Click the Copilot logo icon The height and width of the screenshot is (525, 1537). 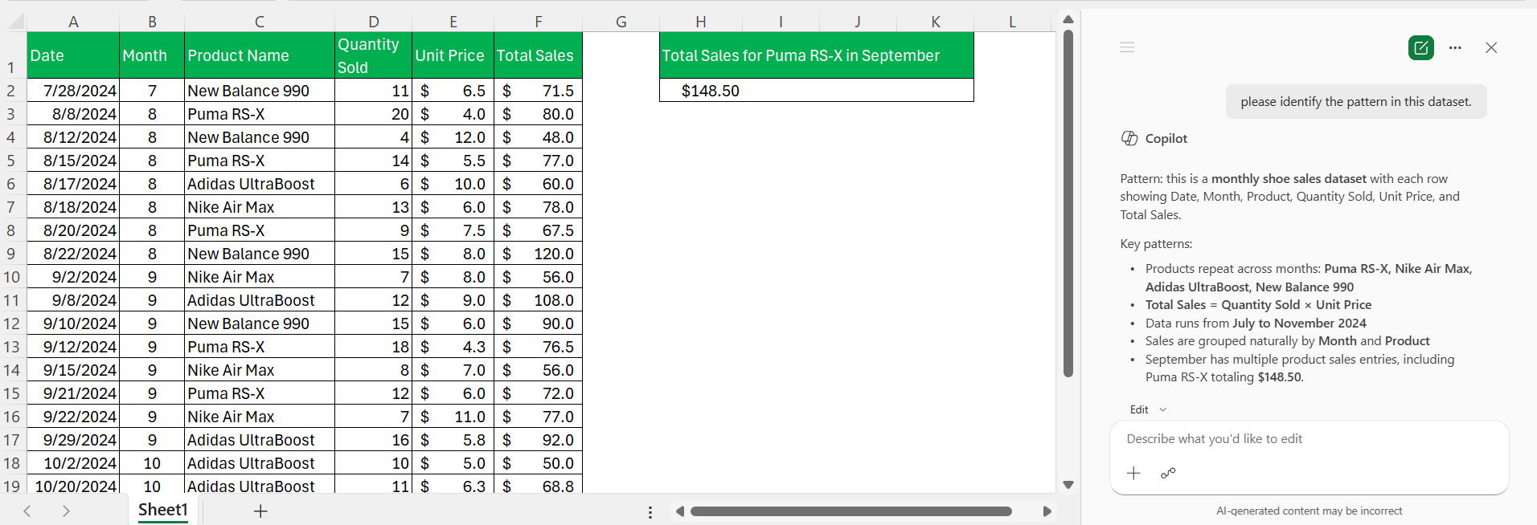pyautogui.click(x=1129, y=138)
